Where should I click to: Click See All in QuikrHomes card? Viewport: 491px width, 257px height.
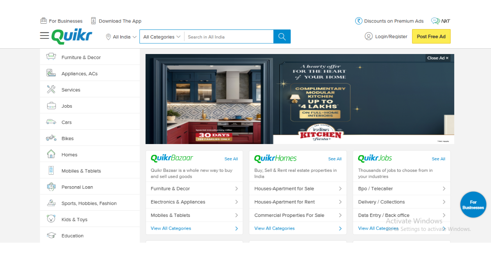[335, 159]
